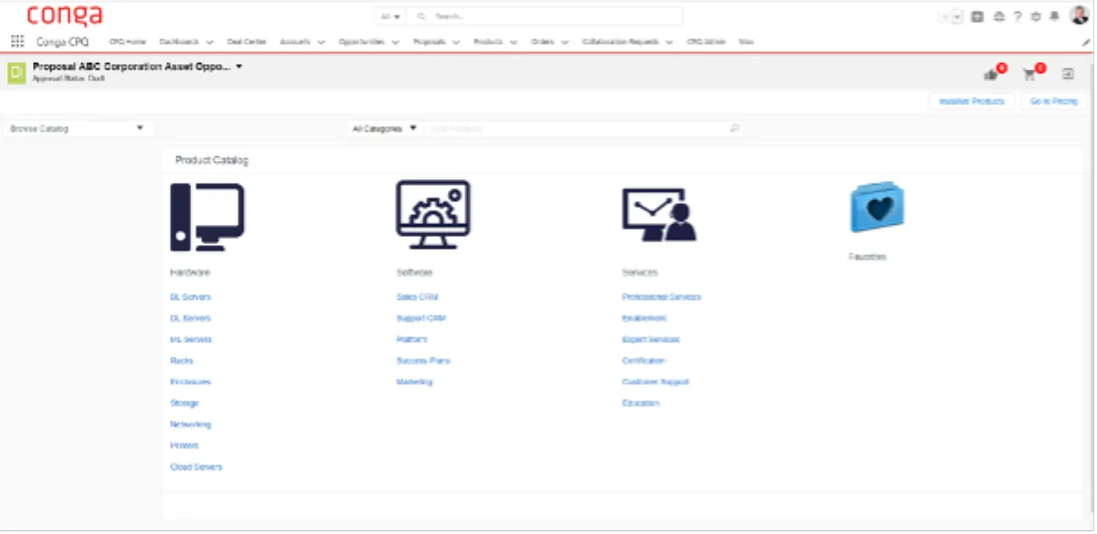Click the Installed Products button
The height and width of the screenshot is (534, 1097).
(972, 101)
